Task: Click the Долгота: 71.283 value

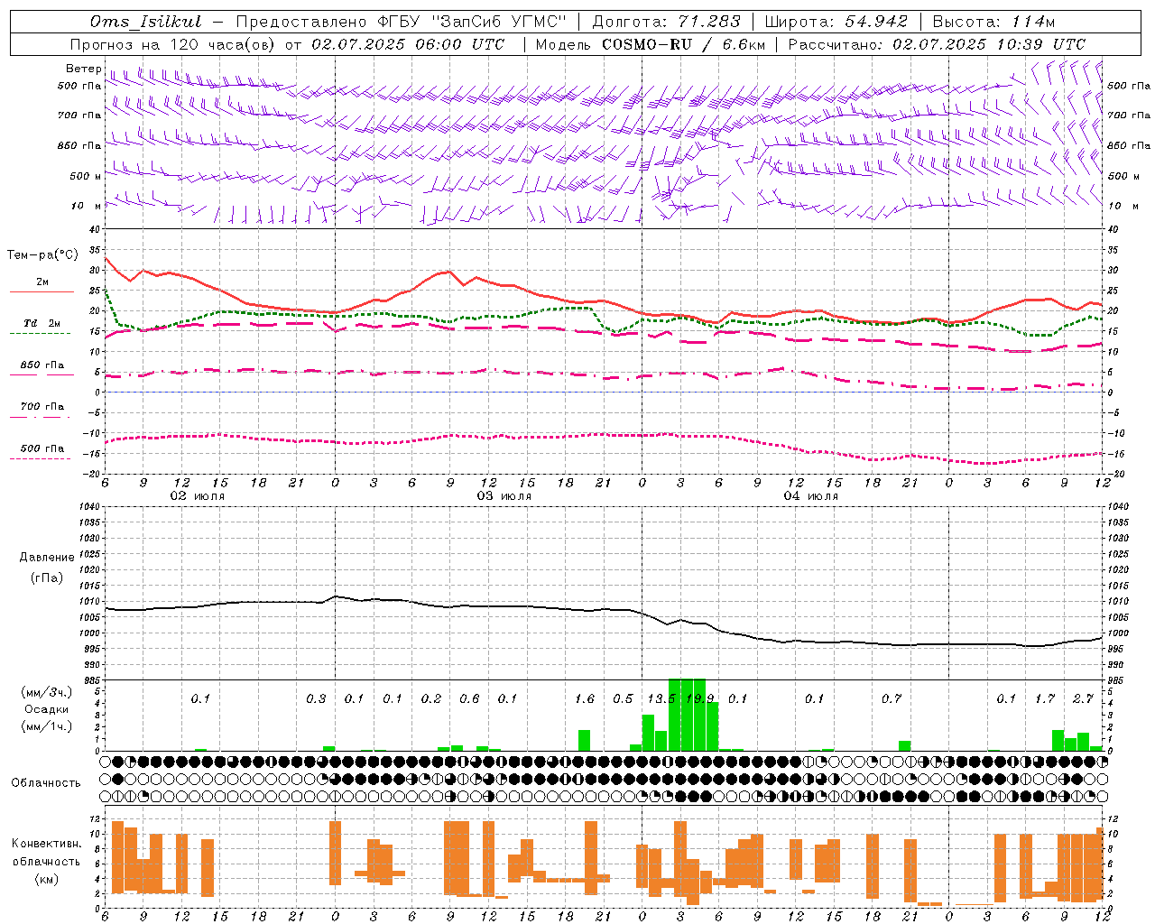Action: tap(666, 22)
